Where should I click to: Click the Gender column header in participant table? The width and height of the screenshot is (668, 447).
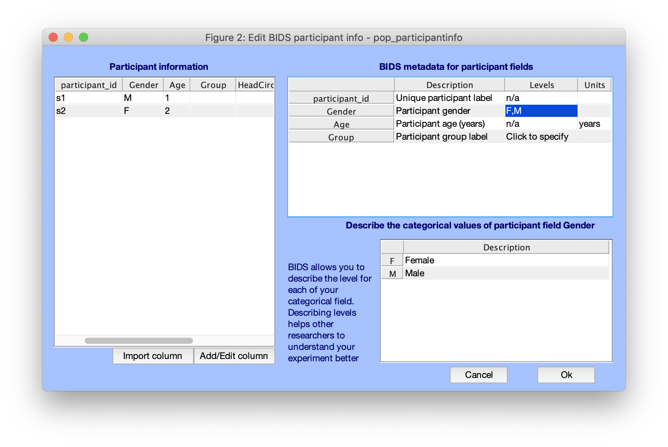[x=143, y=85]
